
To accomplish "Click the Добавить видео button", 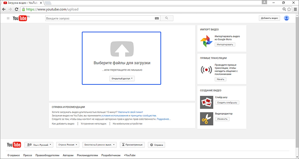I will coord(269,18).
